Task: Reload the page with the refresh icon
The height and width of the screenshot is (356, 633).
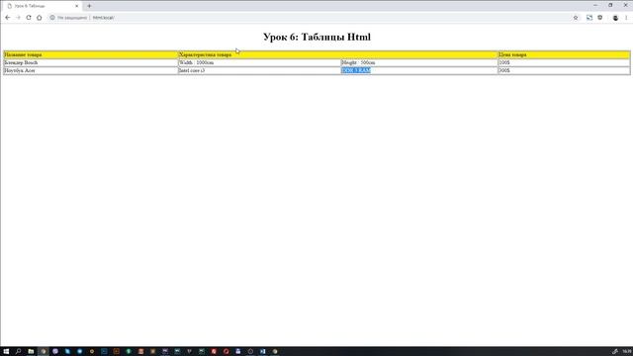Action: point(29,18)
